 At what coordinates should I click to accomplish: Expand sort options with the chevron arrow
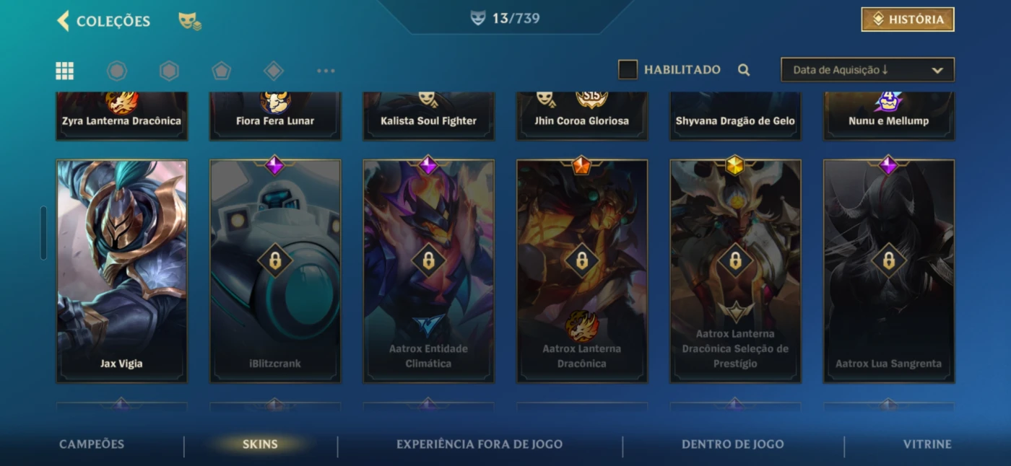tap(937, 71)
